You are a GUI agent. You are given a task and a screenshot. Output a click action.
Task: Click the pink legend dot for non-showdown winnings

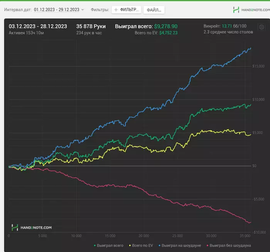point(208,245)
